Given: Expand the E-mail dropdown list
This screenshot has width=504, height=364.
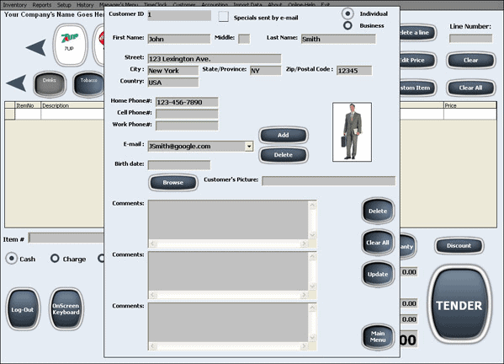Looking at the screenshot, I should click(249, 147).
